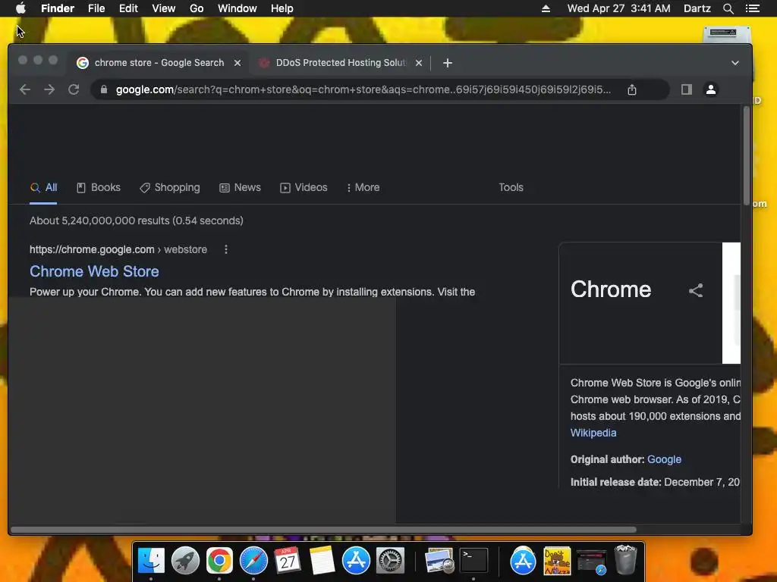
Task: Open the Chrome Web Store result link
Action: tap(94, 271)
